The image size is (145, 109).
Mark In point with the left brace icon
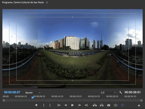[x=43, y=105]
